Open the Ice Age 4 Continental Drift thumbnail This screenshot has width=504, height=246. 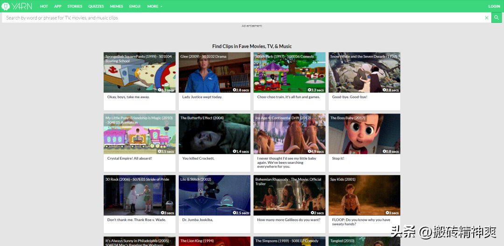(x=289, y=134)
